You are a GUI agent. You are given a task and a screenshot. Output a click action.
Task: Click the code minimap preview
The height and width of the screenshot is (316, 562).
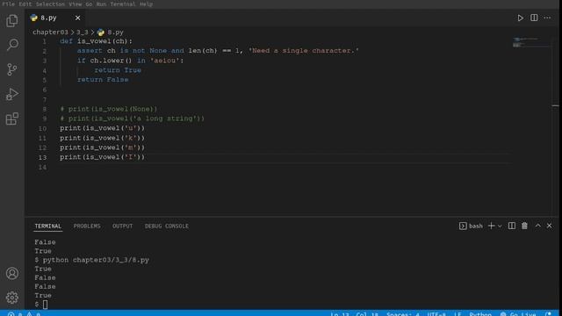(532, 42)
